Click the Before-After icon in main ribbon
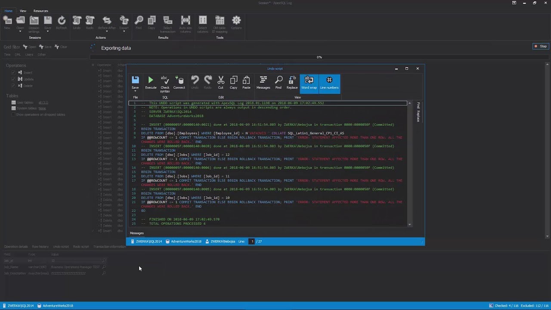 pos(107,20)
